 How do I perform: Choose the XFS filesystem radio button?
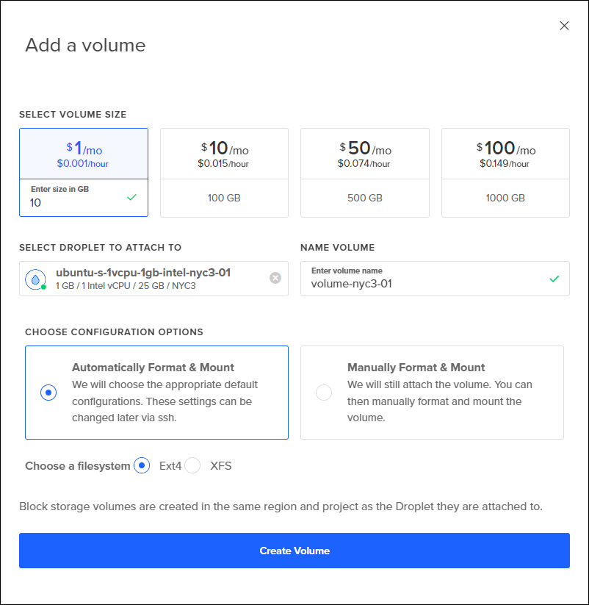(x=192, y=465)
